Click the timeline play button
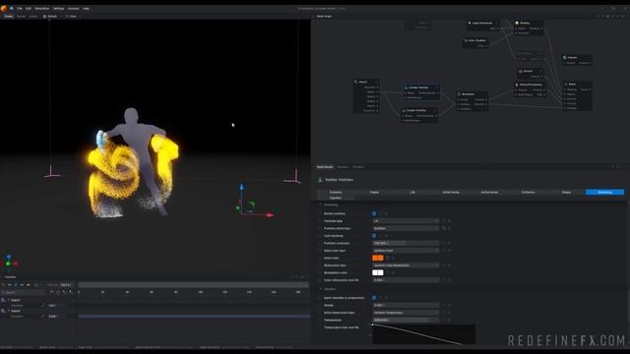This screenshot has width=630, height=354. 16,285
